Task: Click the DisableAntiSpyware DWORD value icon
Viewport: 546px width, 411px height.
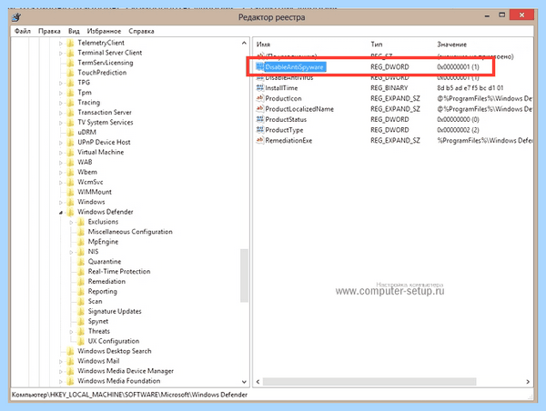Action: click(x=259, y=66)
